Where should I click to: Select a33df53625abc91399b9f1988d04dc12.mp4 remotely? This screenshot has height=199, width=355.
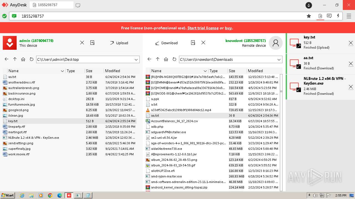212,110
